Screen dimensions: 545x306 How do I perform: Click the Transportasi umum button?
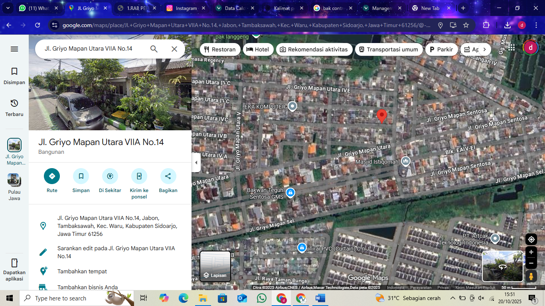tap(389, 49)
